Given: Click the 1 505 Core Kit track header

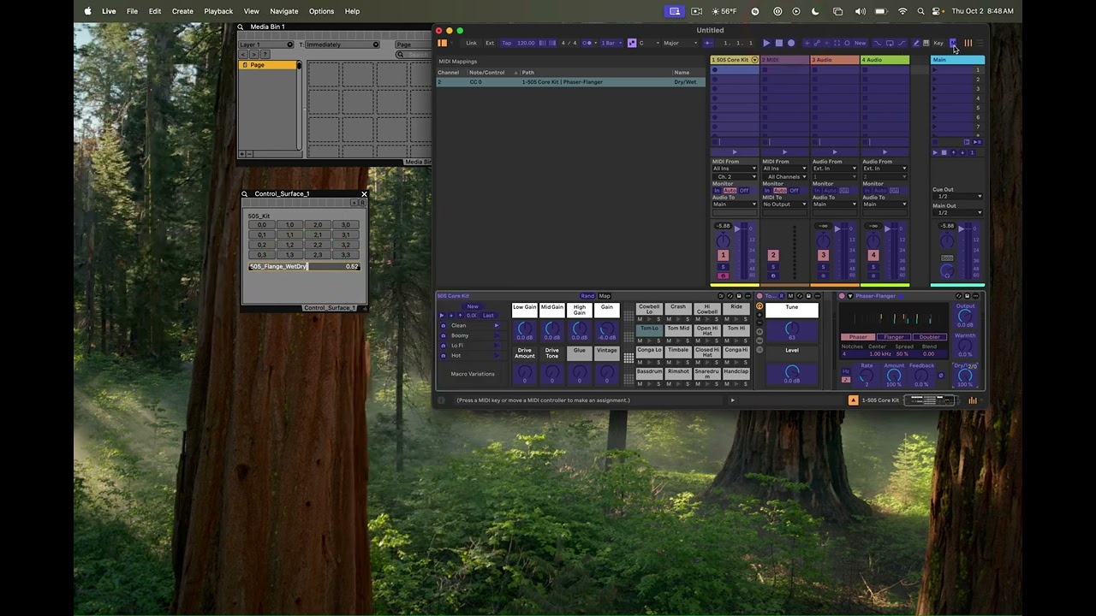Looking at the screenshot, I should (x=734, y=60).
